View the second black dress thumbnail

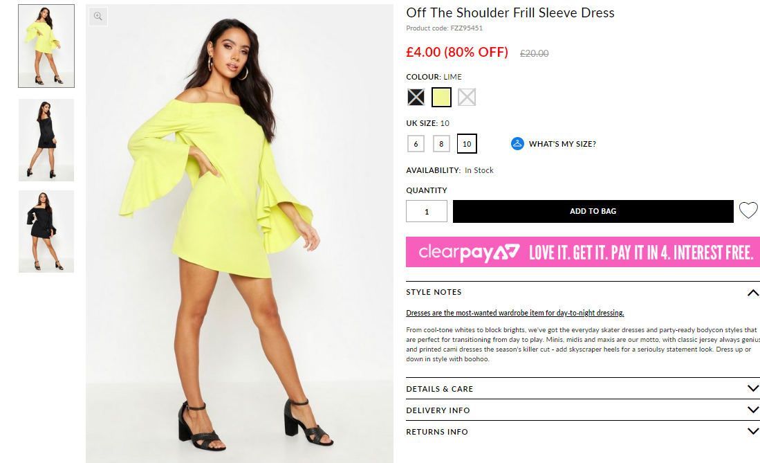pyautogui.click(x=46, y=140)
